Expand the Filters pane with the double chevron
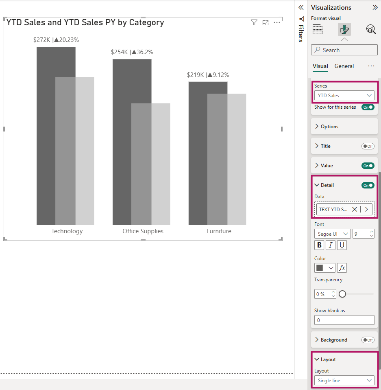 point(301,7)
